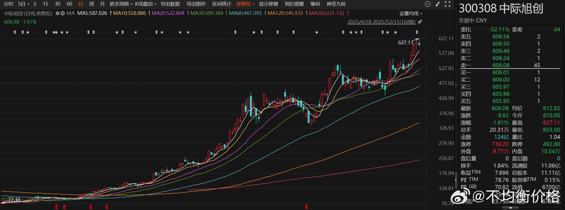Image resolution: width=565 pixels, height=210 pixels.
Task: Click the 涨停 limit-up price 739.20
Action: coord(500,144)
